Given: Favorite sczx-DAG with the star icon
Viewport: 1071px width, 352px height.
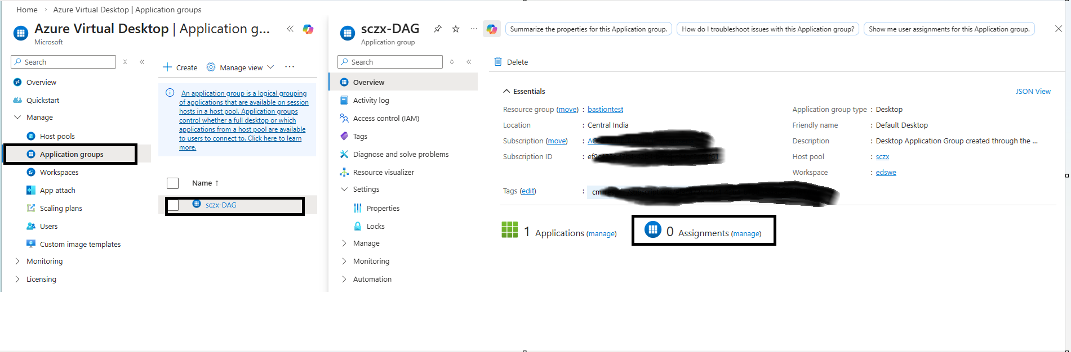Looking at the screenshot, I should click(x=456, y=29).
